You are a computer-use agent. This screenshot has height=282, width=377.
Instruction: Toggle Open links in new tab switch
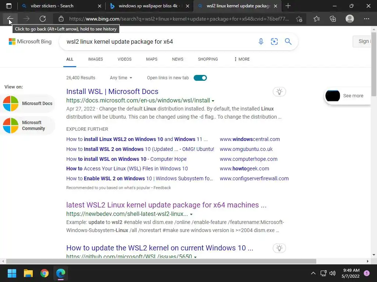(x=200, y=78)
